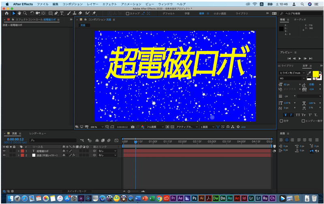Open the アクティブカメラ view dropdown

tap(187, 127)
